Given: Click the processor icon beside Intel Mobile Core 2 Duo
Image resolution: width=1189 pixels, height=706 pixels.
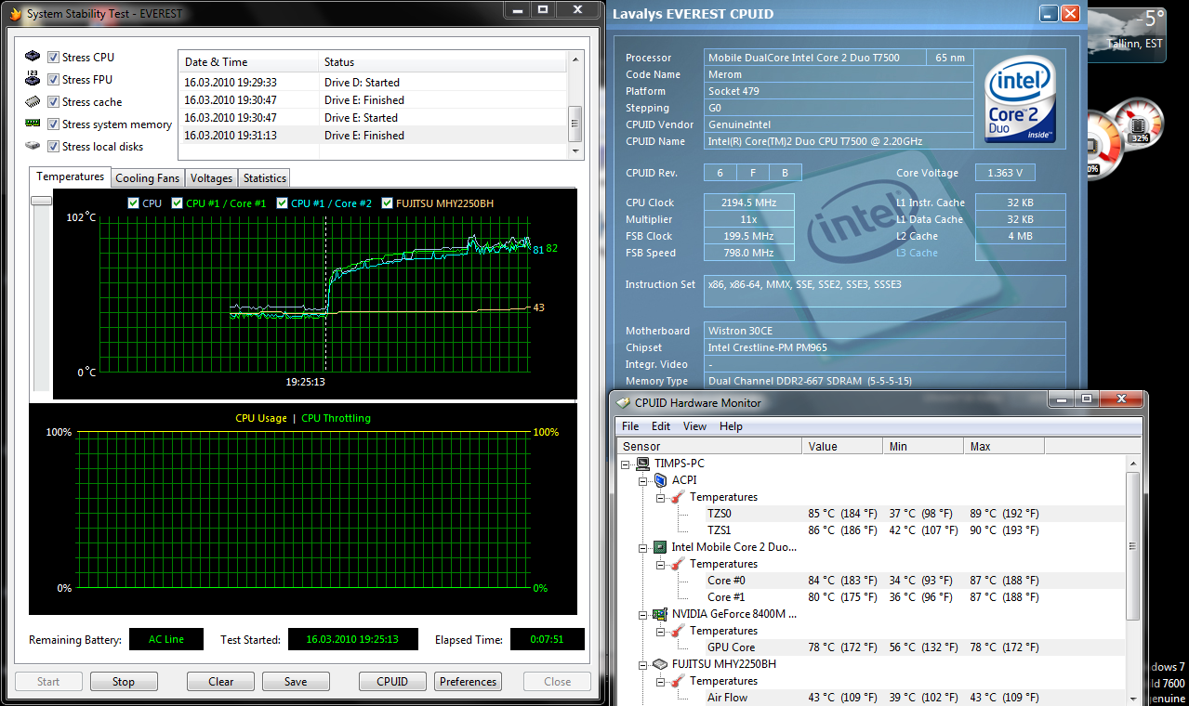Looking at the screenshot, I should (x=661, y=547).
